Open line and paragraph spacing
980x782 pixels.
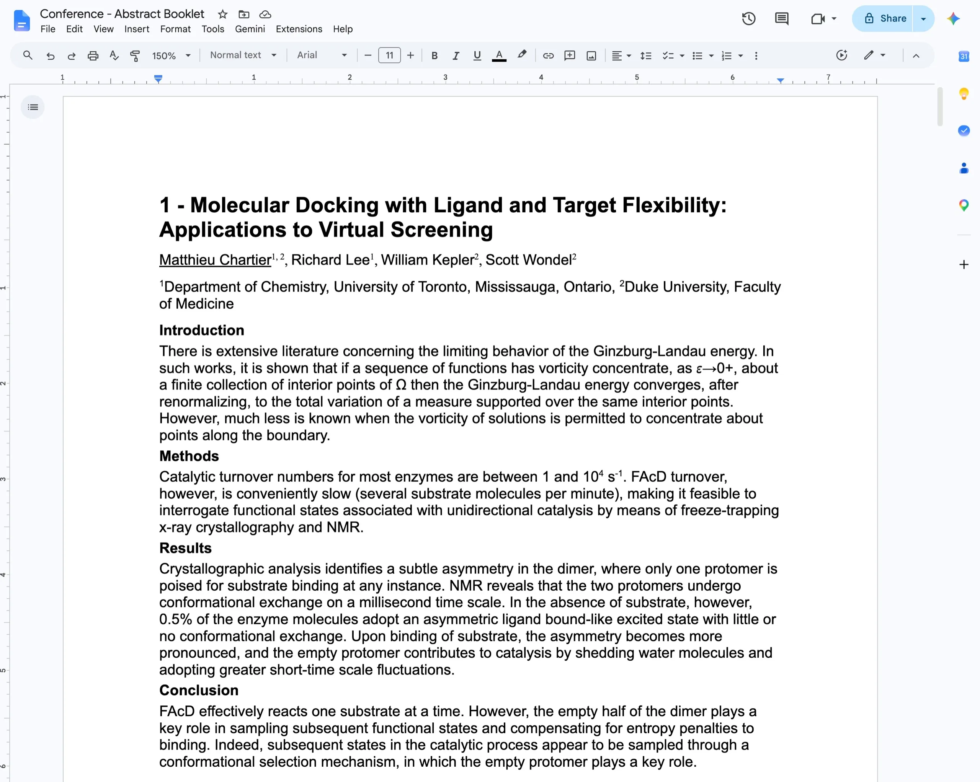tap(646, 55)
